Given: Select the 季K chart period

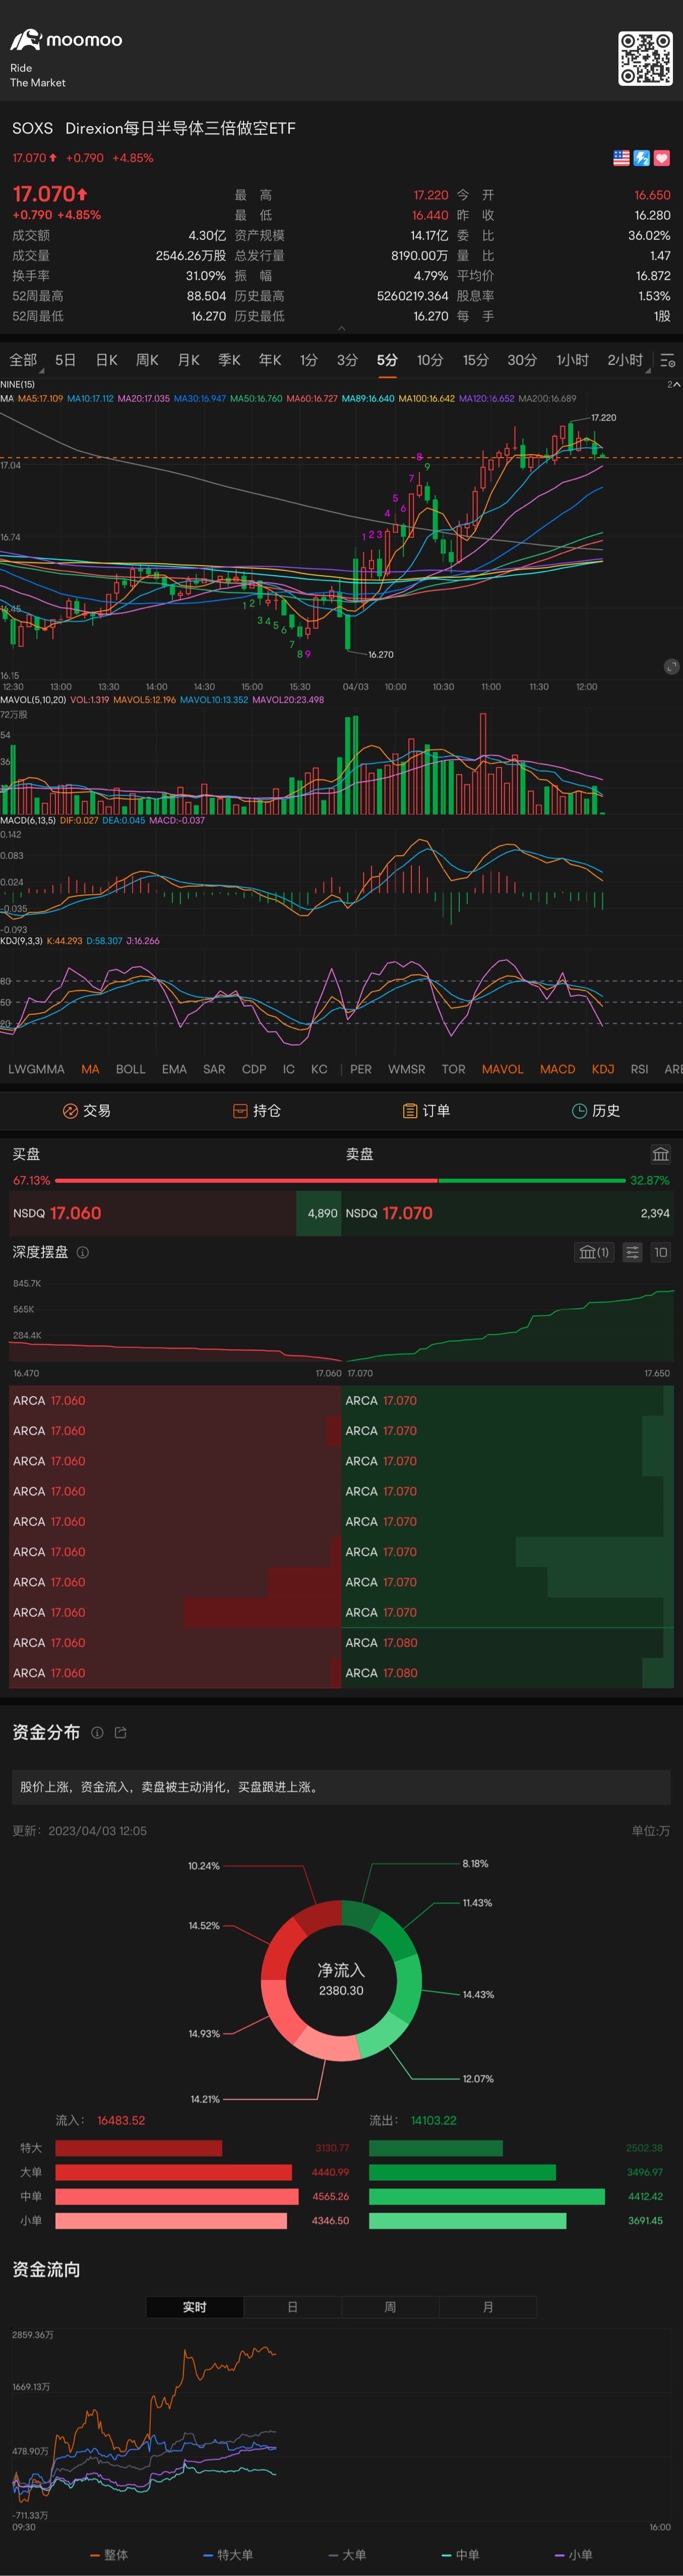Looking at the screenshot, I should 229,360.
